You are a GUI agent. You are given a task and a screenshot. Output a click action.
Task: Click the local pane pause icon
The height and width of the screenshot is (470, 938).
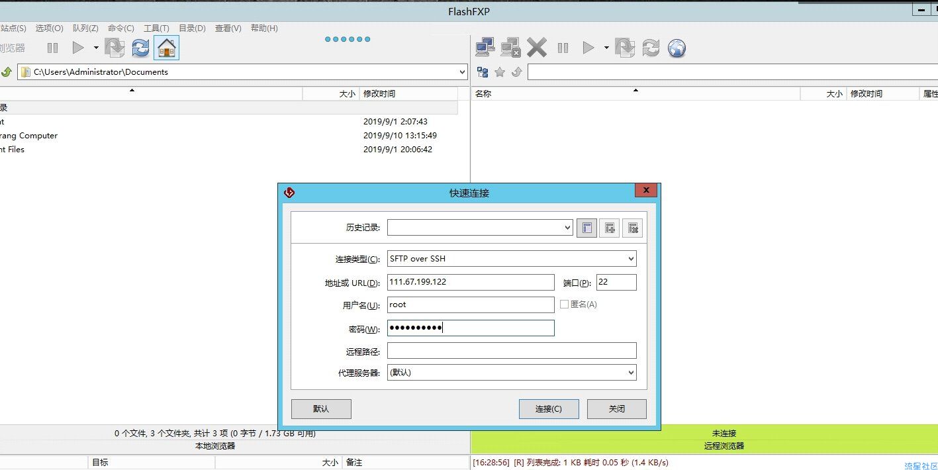52,48
